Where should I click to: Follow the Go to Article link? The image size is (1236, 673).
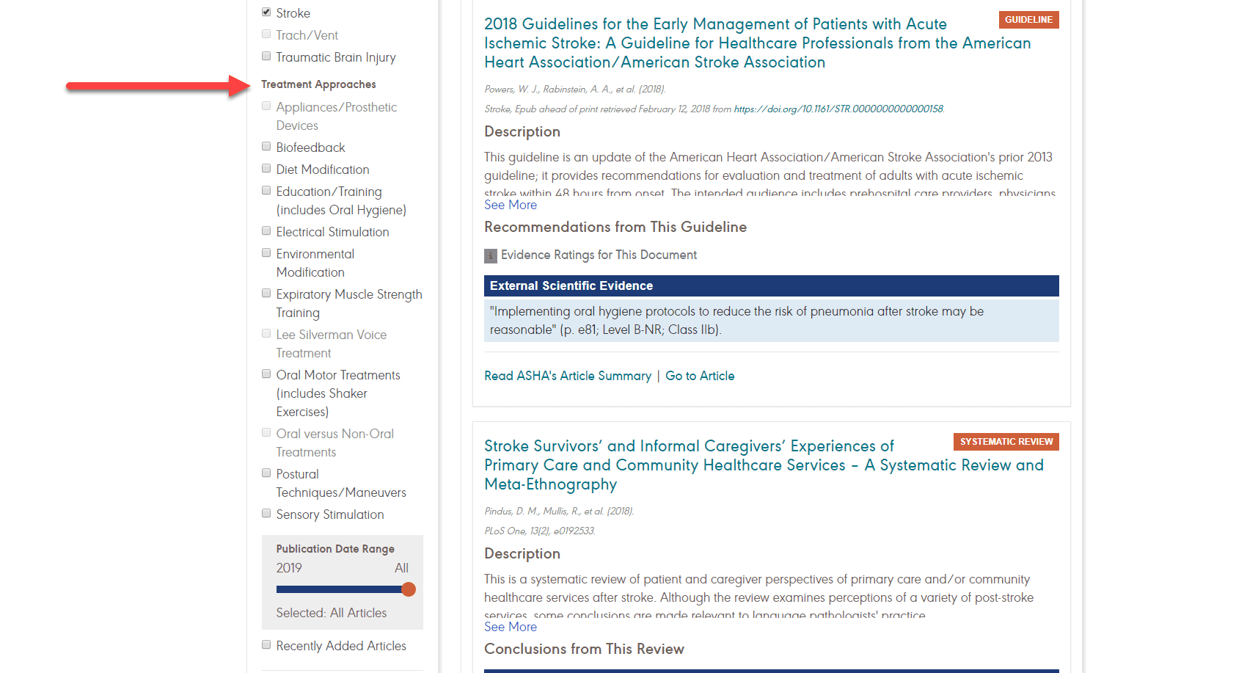[x=700, y=376]
